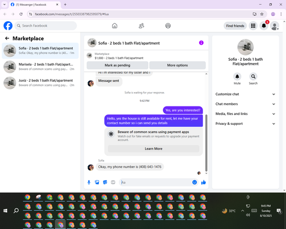Go back using the Marketplace back arrow
Screen dimensions: 286x229
click(x=7, y=38)
